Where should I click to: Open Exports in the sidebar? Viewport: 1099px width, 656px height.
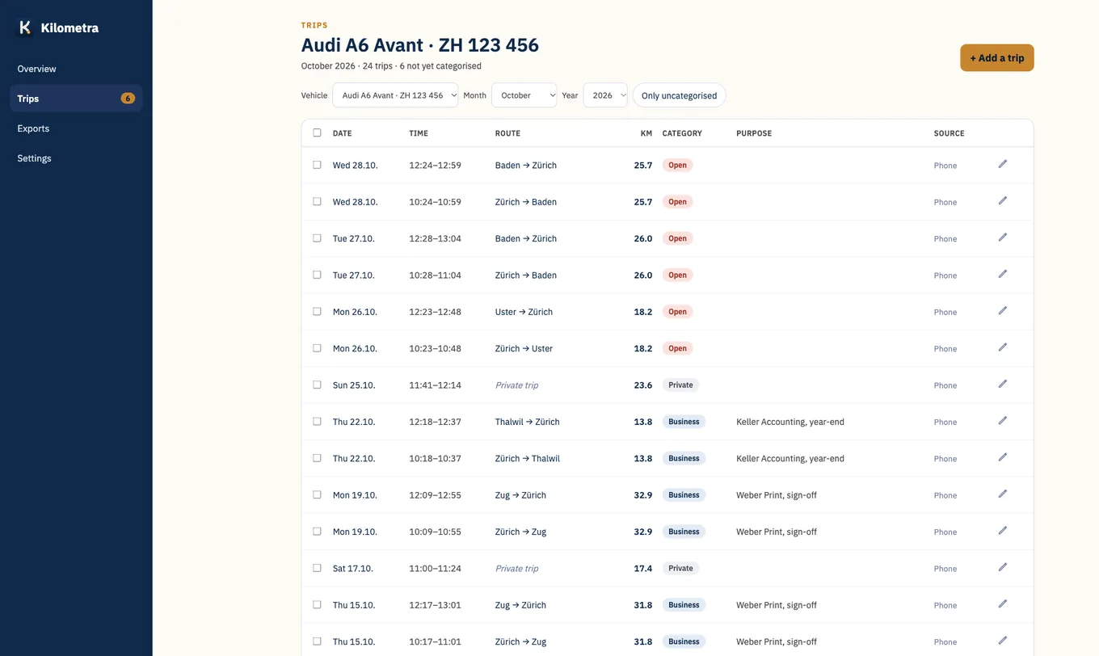click(76, 128)
